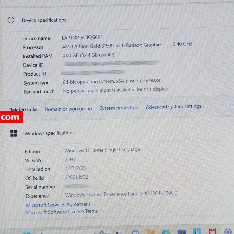Select device name LAPTOP-8CJQG6KF
The width and height of the screenshot is (234, 234).
tap(82, 37)
